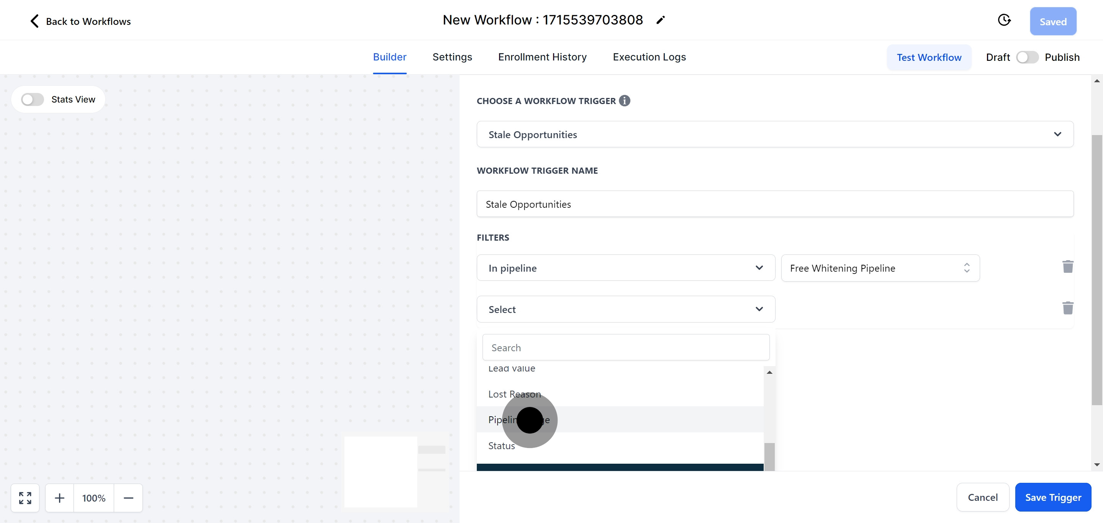Click the Search field in the filter dropdown
Viewport: 1103px width, 523px height.
(626, 347)
